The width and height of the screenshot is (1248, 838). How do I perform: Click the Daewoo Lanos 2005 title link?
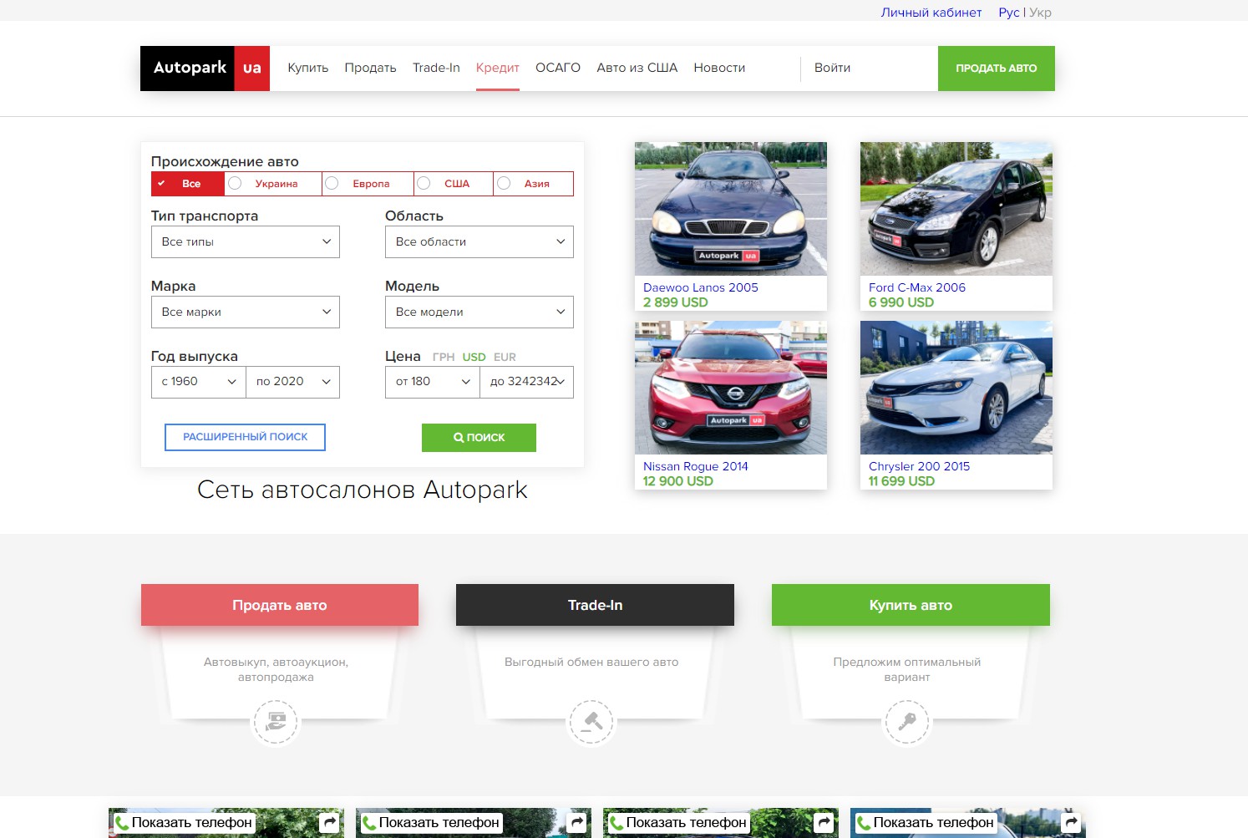[x=701, y=287]
